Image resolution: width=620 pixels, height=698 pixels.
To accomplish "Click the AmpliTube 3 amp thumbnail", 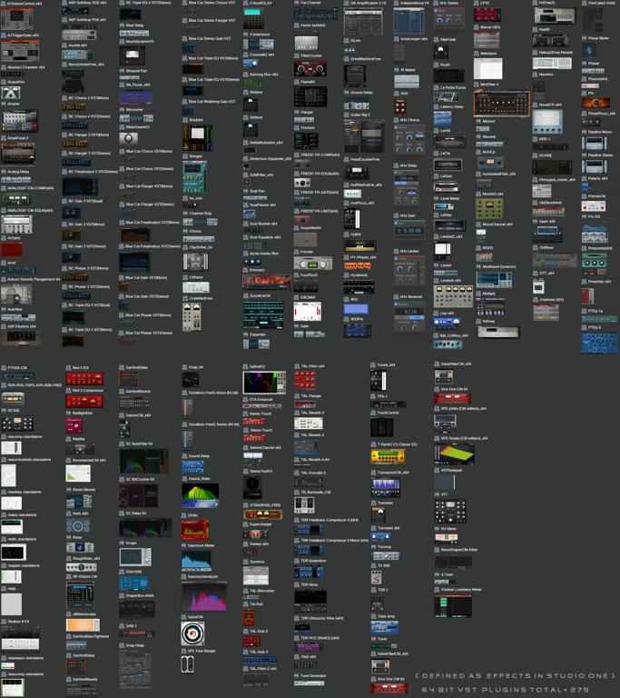I will (18, 153).
